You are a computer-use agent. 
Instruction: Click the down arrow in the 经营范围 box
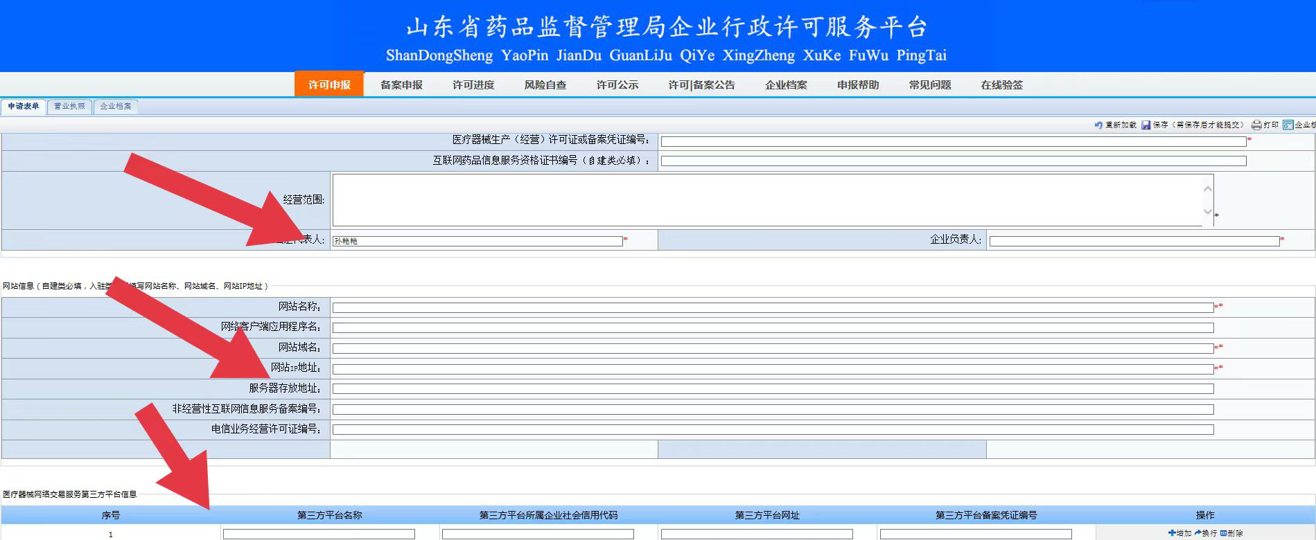tap(1208, 212)
